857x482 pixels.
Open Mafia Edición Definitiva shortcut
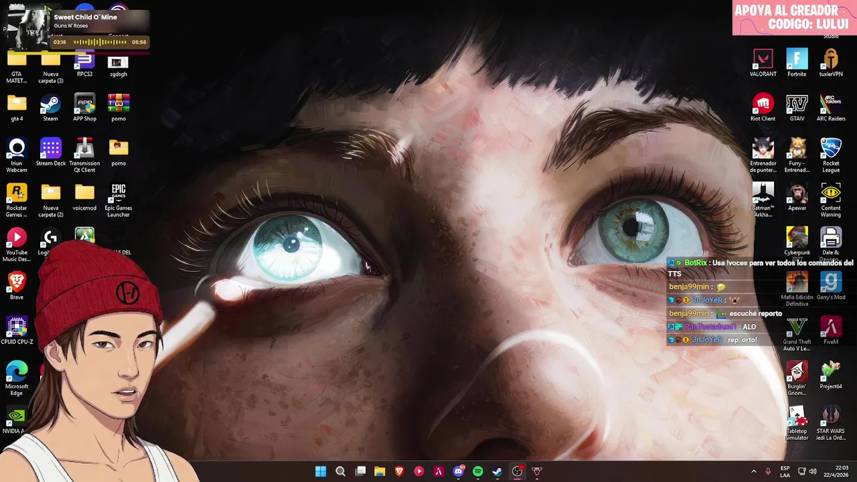797,289
